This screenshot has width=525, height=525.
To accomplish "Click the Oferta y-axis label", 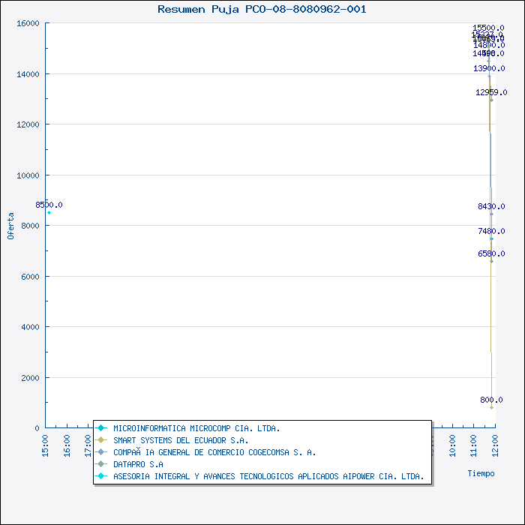I will pyautogui.click(x=11, y=226).
